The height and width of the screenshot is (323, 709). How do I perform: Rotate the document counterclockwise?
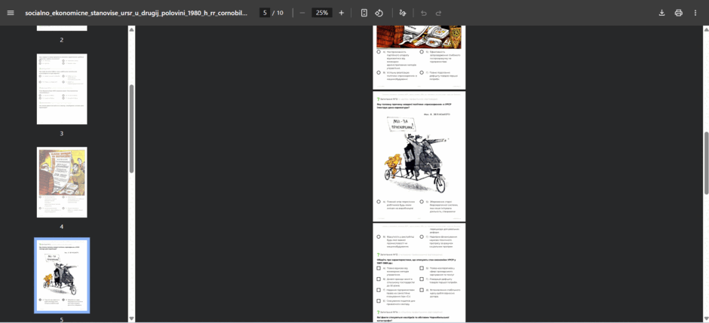(379, 13)
